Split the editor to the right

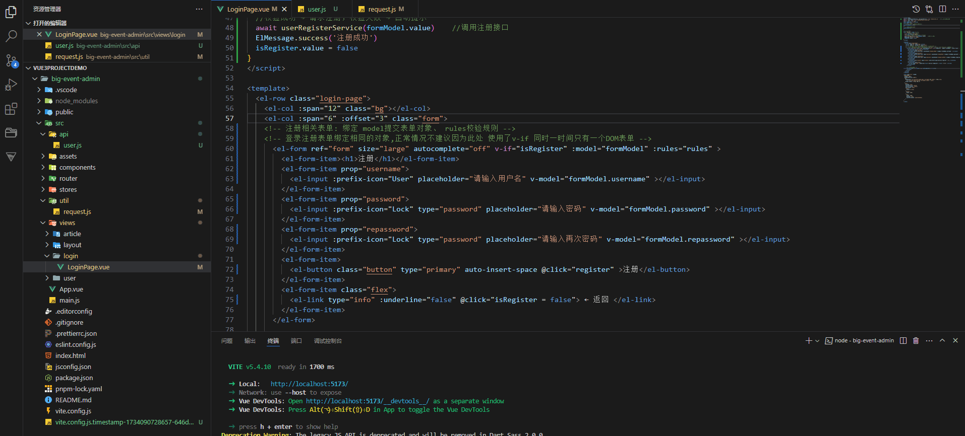(942, 9)
